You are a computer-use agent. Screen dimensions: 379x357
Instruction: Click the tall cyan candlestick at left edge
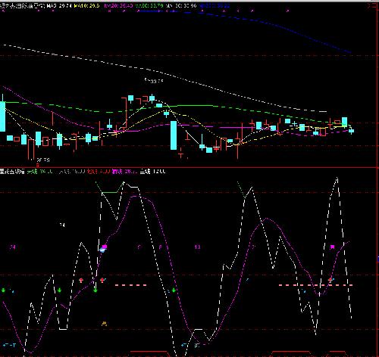pyautogui.click(x=2, y=116)
